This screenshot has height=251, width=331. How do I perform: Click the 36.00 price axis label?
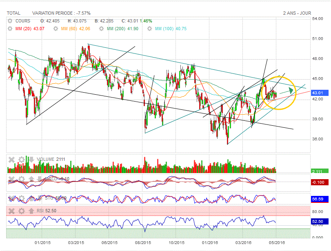tap(318, 139)
